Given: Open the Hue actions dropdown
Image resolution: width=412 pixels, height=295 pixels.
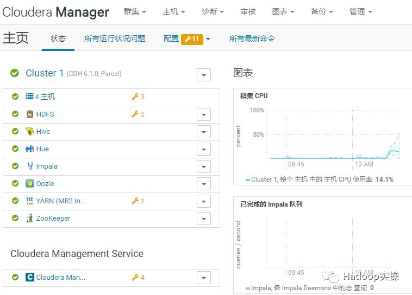Looking at the screenshot, I should click(204, 149).
